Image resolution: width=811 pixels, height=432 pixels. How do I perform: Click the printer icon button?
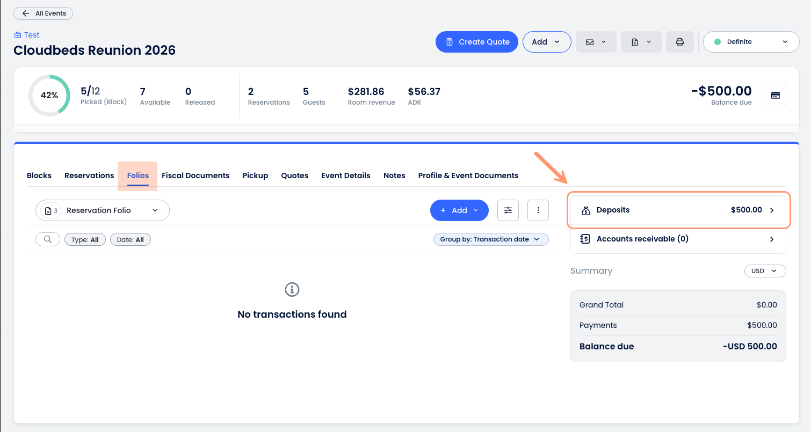point(679,42)
